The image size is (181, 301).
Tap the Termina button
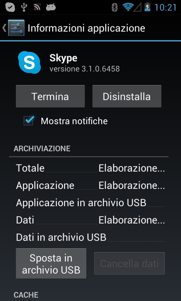(50, 96)
